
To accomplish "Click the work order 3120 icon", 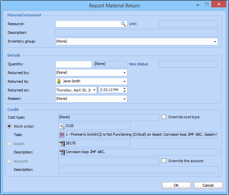I will click(62, 126).
